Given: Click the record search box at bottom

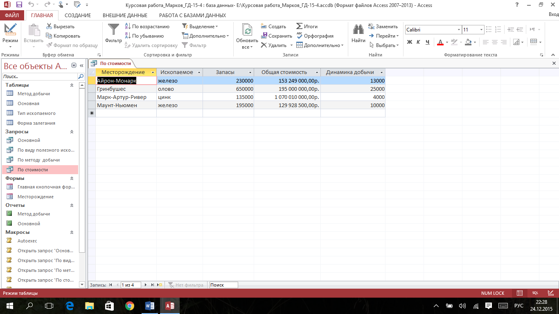Looking at the screenshot, I should pyautogui.click(x=223, y=285).
